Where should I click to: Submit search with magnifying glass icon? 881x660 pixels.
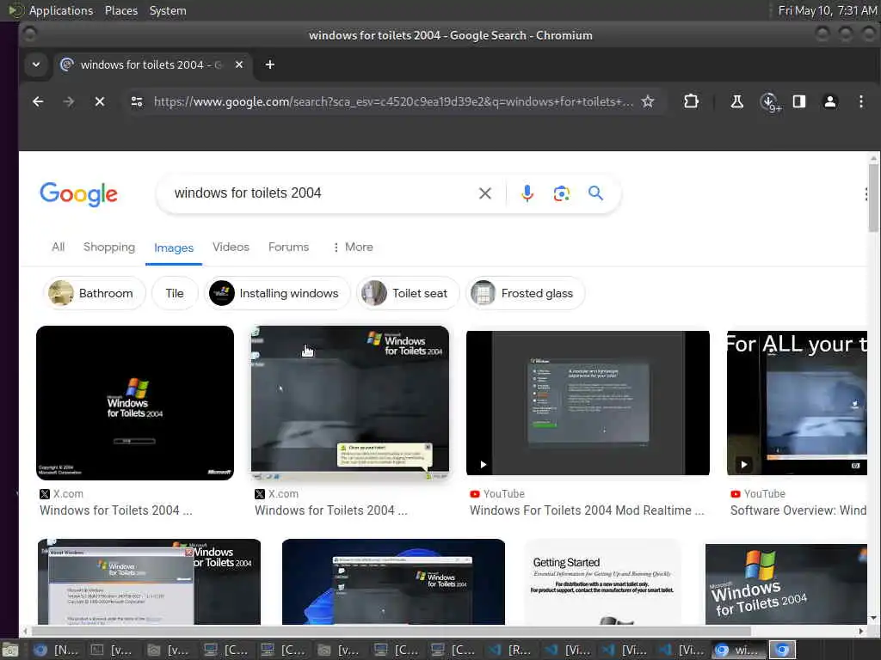click(x=595, y=193)
